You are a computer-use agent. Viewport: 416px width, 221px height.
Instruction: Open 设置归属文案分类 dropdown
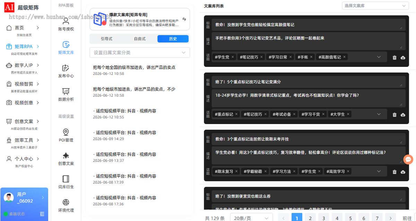140,52
